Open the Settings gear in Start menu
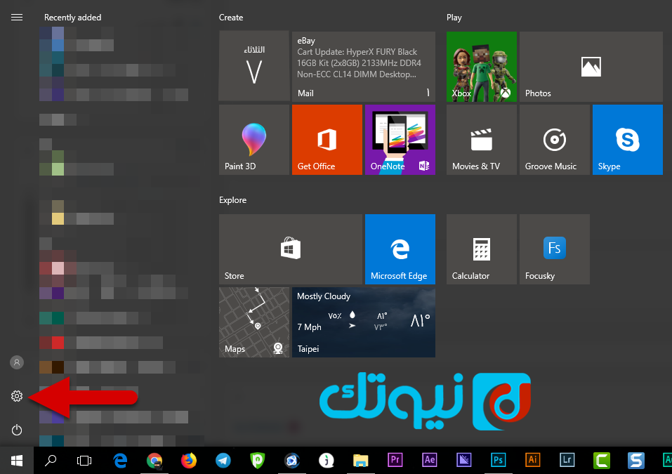The height and width of the screenshot is (474, 672). point(17,396)
